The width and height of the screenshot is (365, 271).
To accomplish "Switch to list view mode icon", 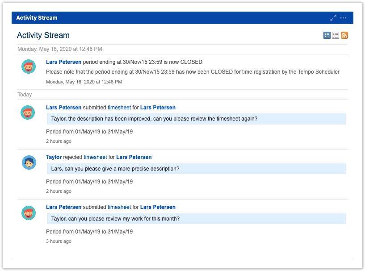I will click(x=336, y=35).
